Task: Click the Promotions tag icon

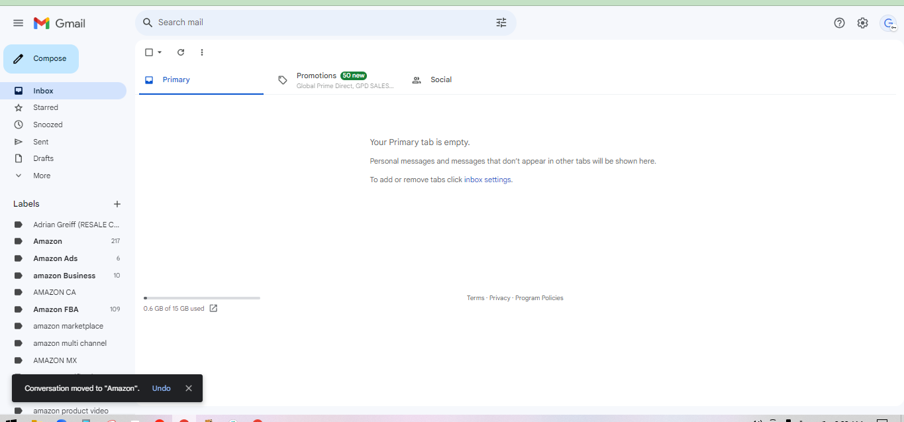Action: (x=283, y=80)
